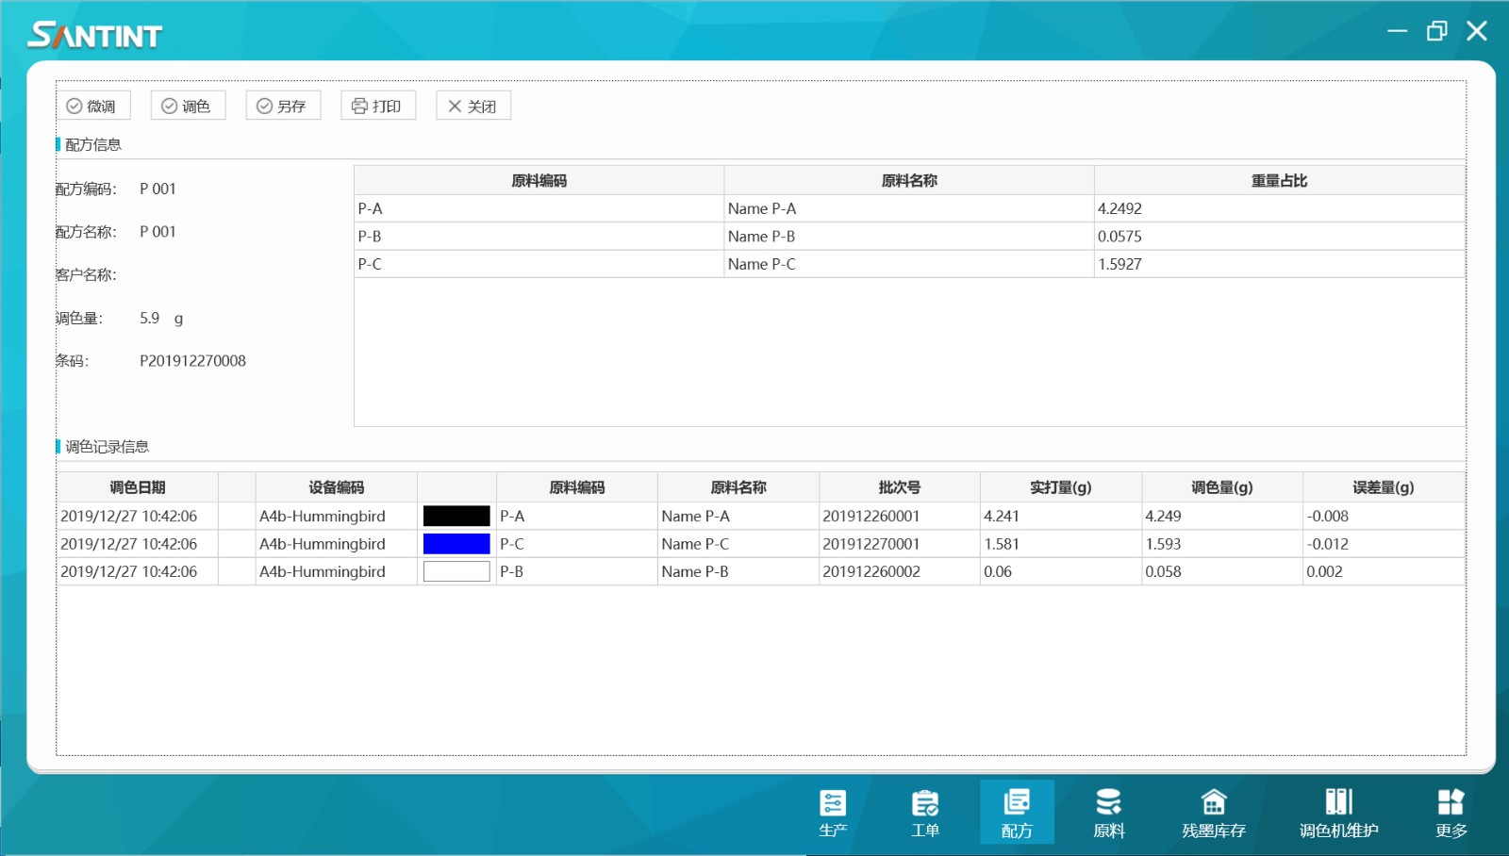Viewport: 1509px width, 856px height.
Task: Select the P-B row in formula table
Action: [x=909, y=237]
